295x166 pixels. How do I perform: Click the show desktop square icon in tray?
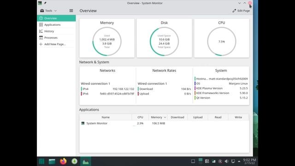[x=193, y=161]
